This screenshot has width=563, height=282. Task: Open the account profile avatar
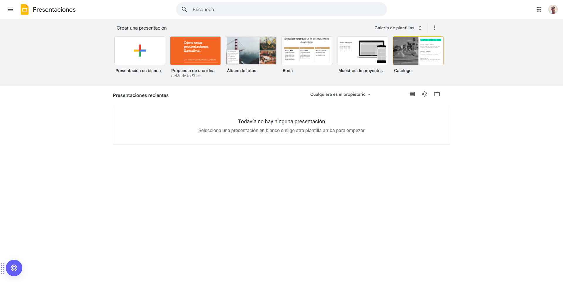(553, 9)
